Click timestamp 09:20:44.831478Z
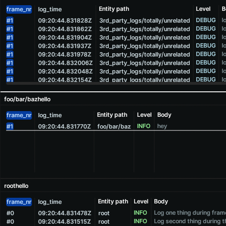226x226 pixels. 65,213
